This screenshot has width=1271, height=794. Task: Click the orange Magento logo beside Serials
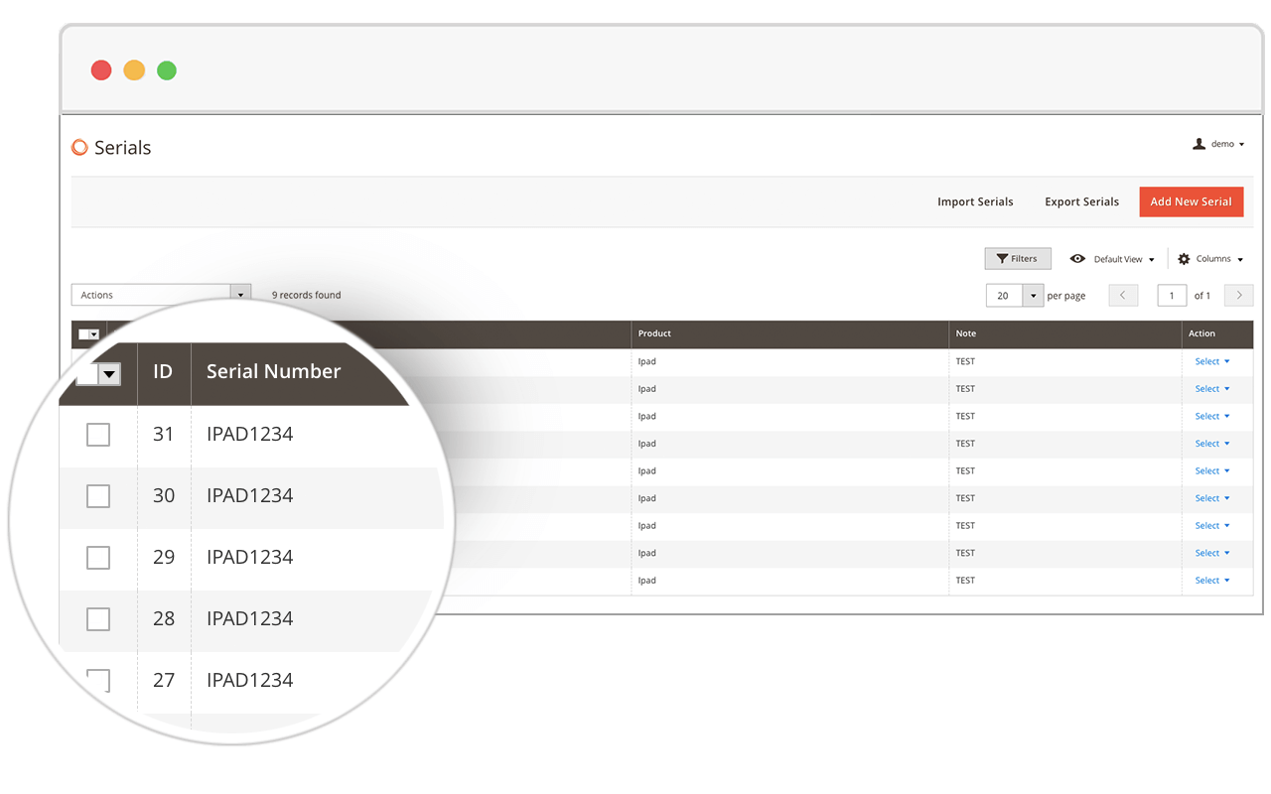pyautogui.click(x=80, y=148)
